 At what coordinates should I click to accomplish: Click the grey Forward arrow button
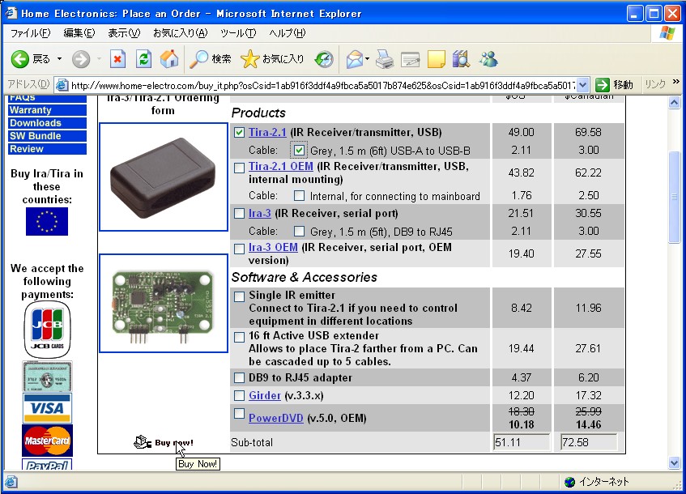[x=81, y=59]
